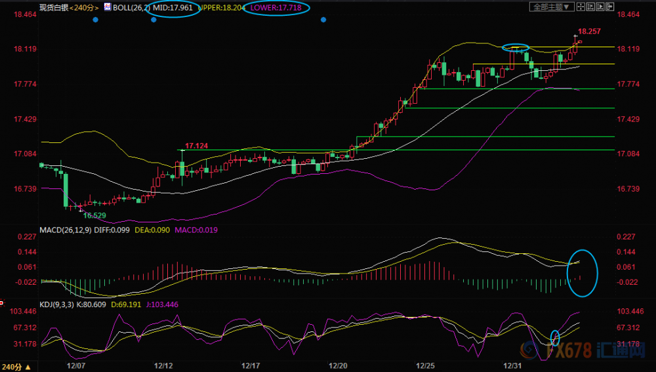Select the MACD(26,12,9) indicator label
The width and height of the screenshot is (656, 372).
click(65, 230)
